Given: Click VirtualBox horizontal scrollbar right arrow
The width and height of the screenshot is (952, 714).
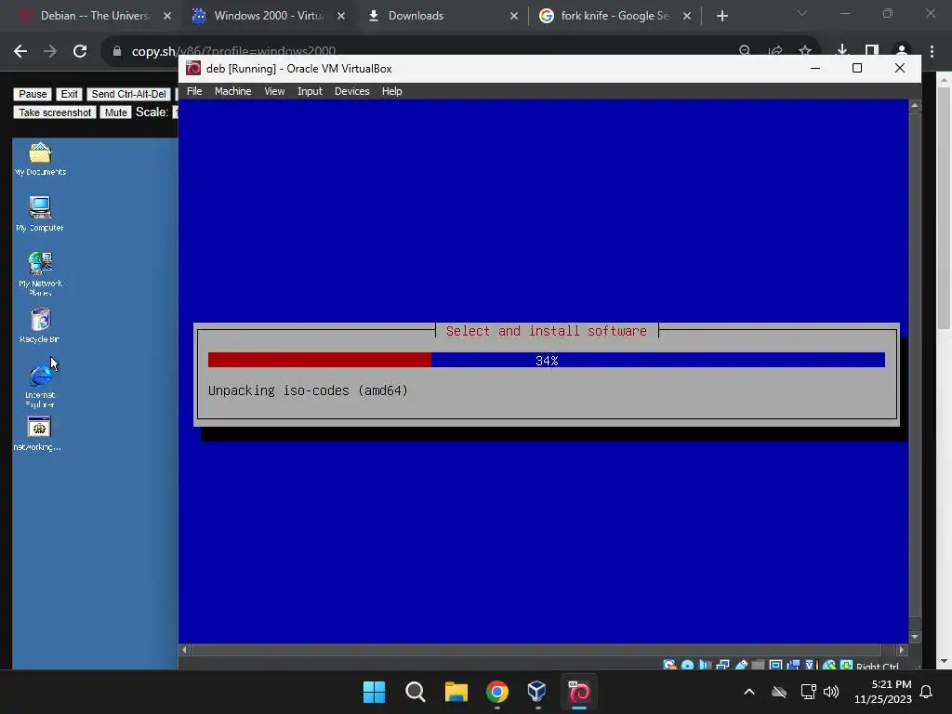Looking at the screenshot, I should click(x=901, y=650).
